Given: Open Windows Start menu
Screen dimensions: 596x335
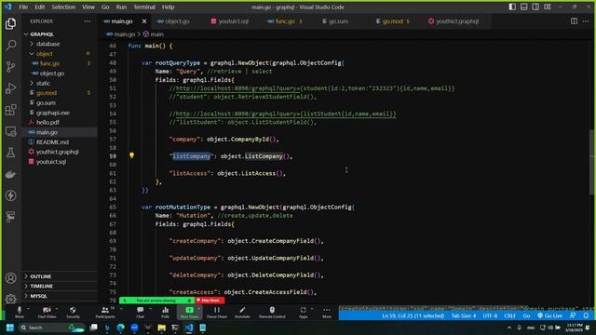Looking at the screenshot, I should pos(10,328).
